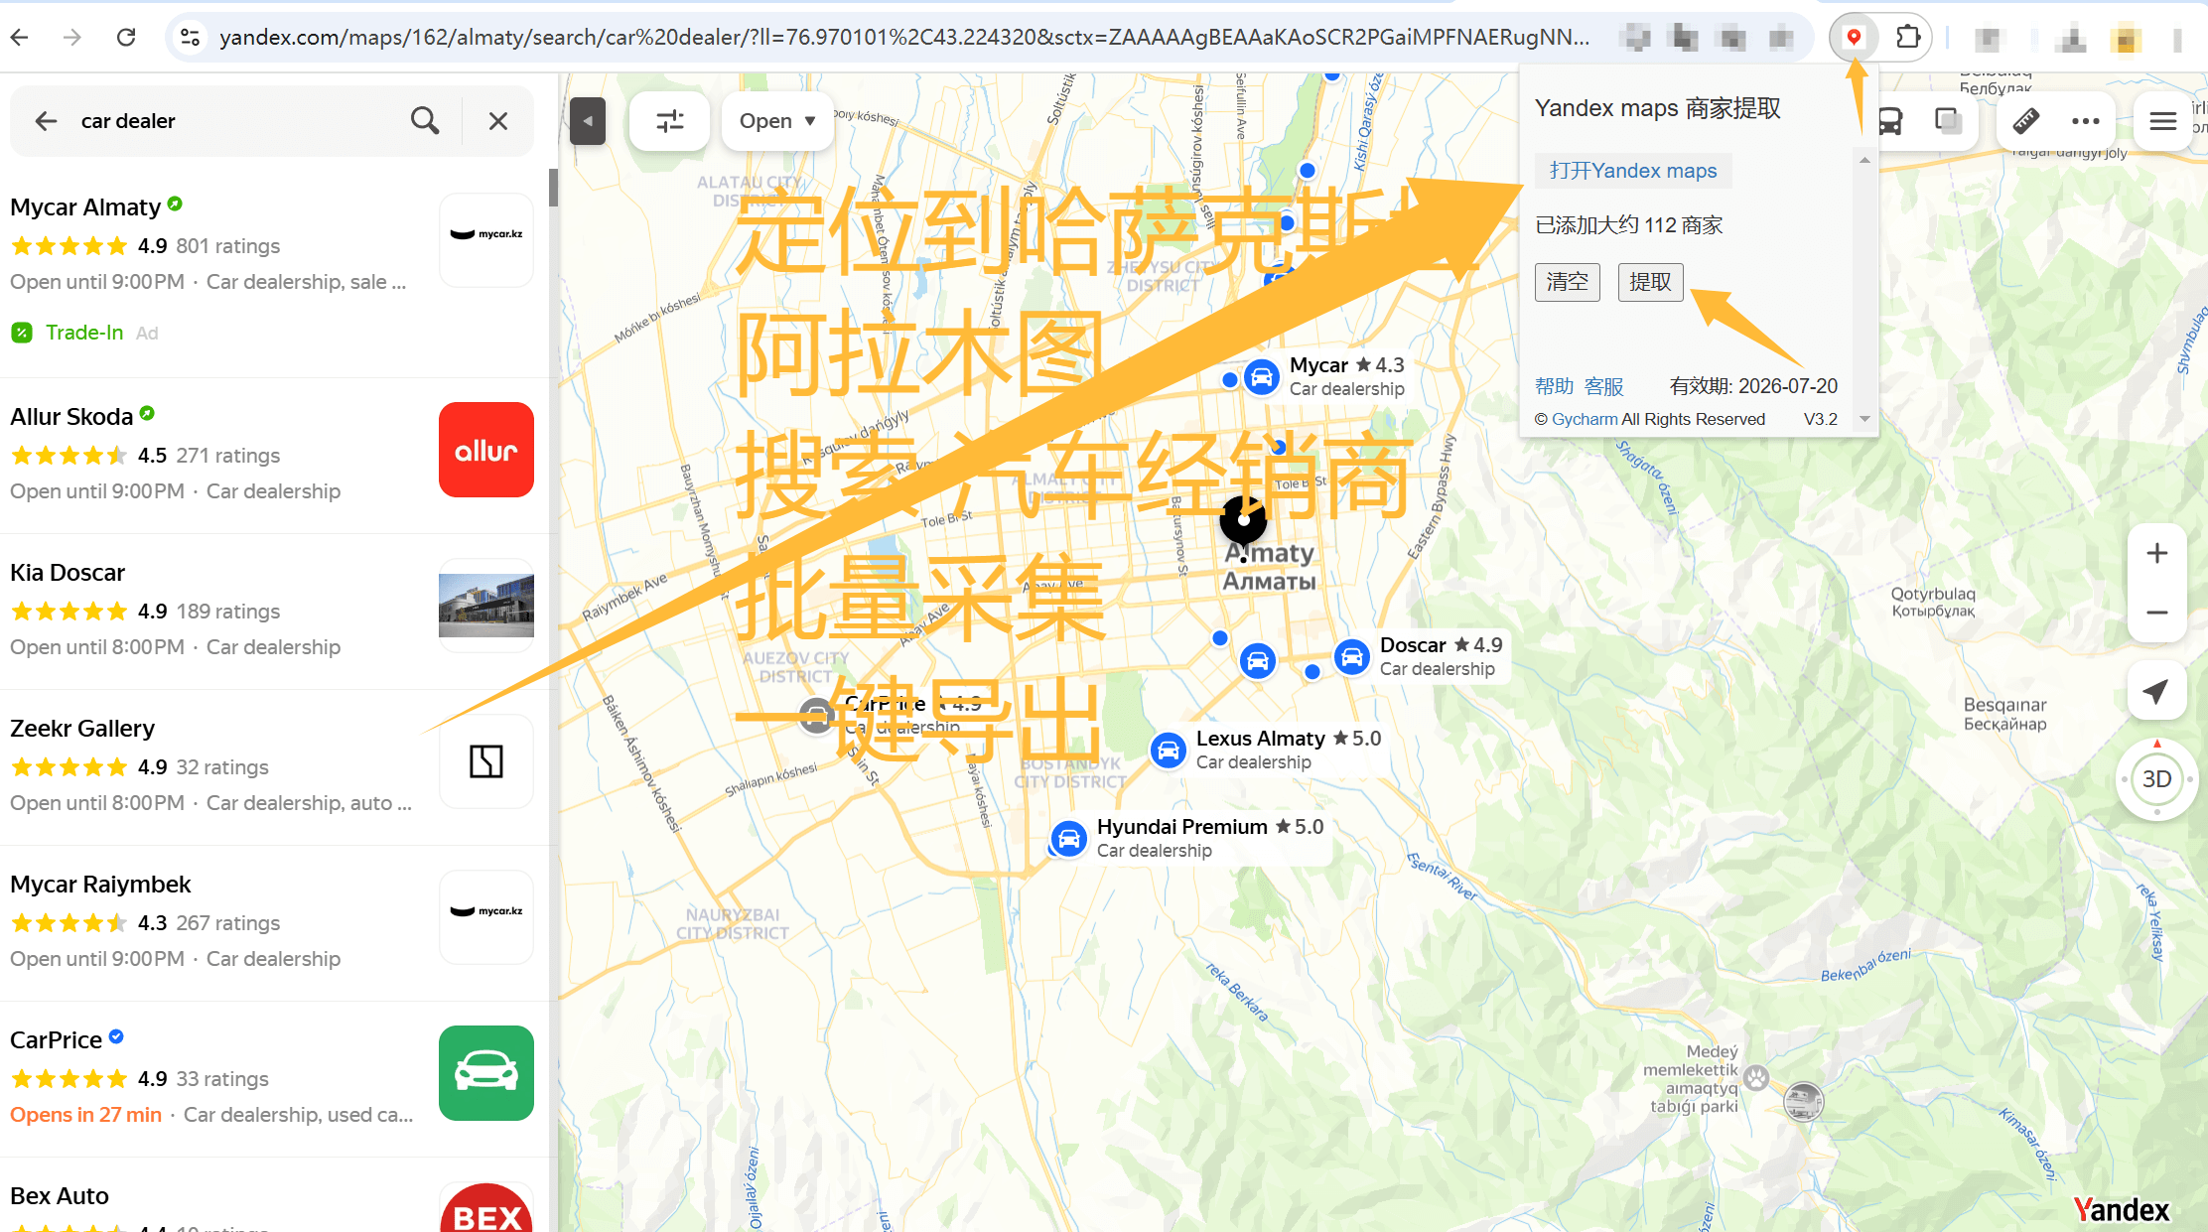Click the magnifier search icon
Viewport: 2208px width, 1232px height.
(x=425, y=121)
